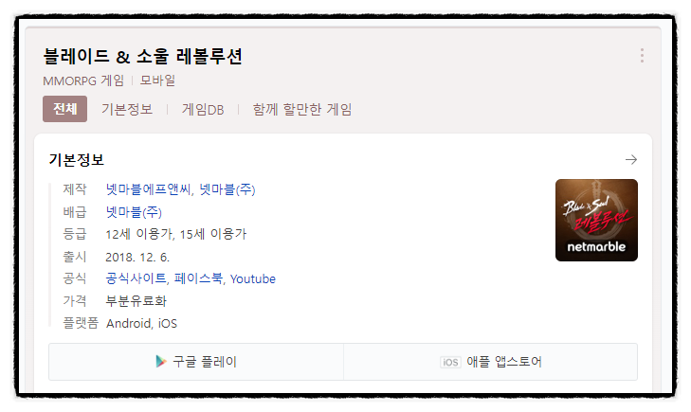
Task: Click the arrow next to 기본정보 heading
Action: click(631, 159)
